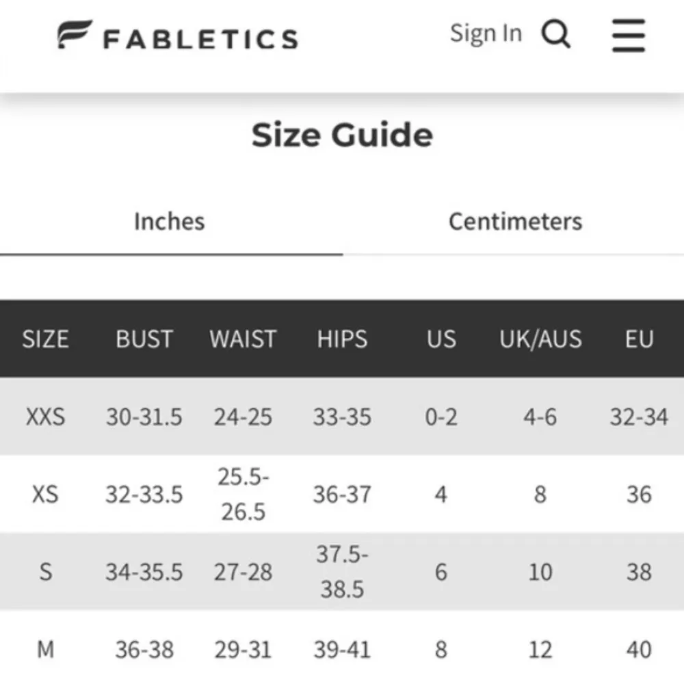Image resolution: width=684 pixels, height=684 pixels.
Task: Open the Size Guide heading
Action: coord(343,135)
